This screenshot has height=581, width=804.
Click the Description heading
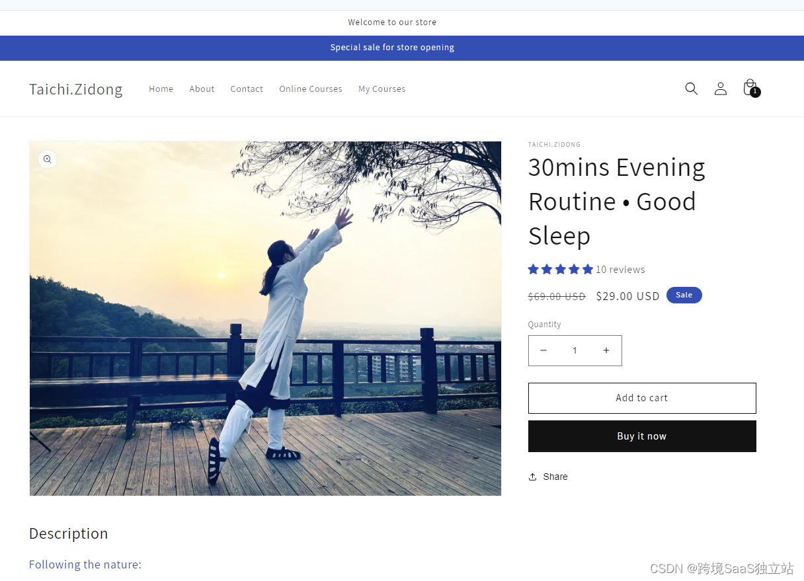(68, 533)
